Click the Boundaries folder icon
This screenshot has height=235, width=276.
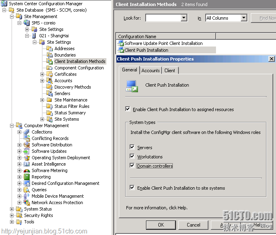click(50, 55)
